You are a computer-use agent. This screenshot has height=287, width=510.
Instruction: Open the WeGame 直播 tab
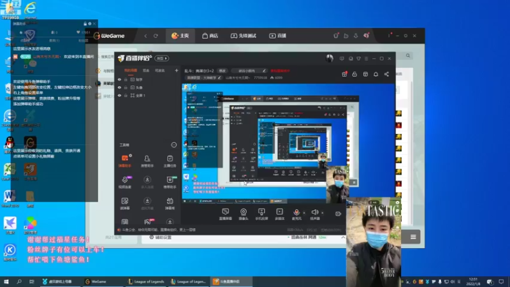coord(277,36)
